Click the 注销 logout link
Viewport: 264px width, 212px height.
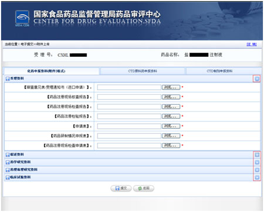[x=252, y=45]
